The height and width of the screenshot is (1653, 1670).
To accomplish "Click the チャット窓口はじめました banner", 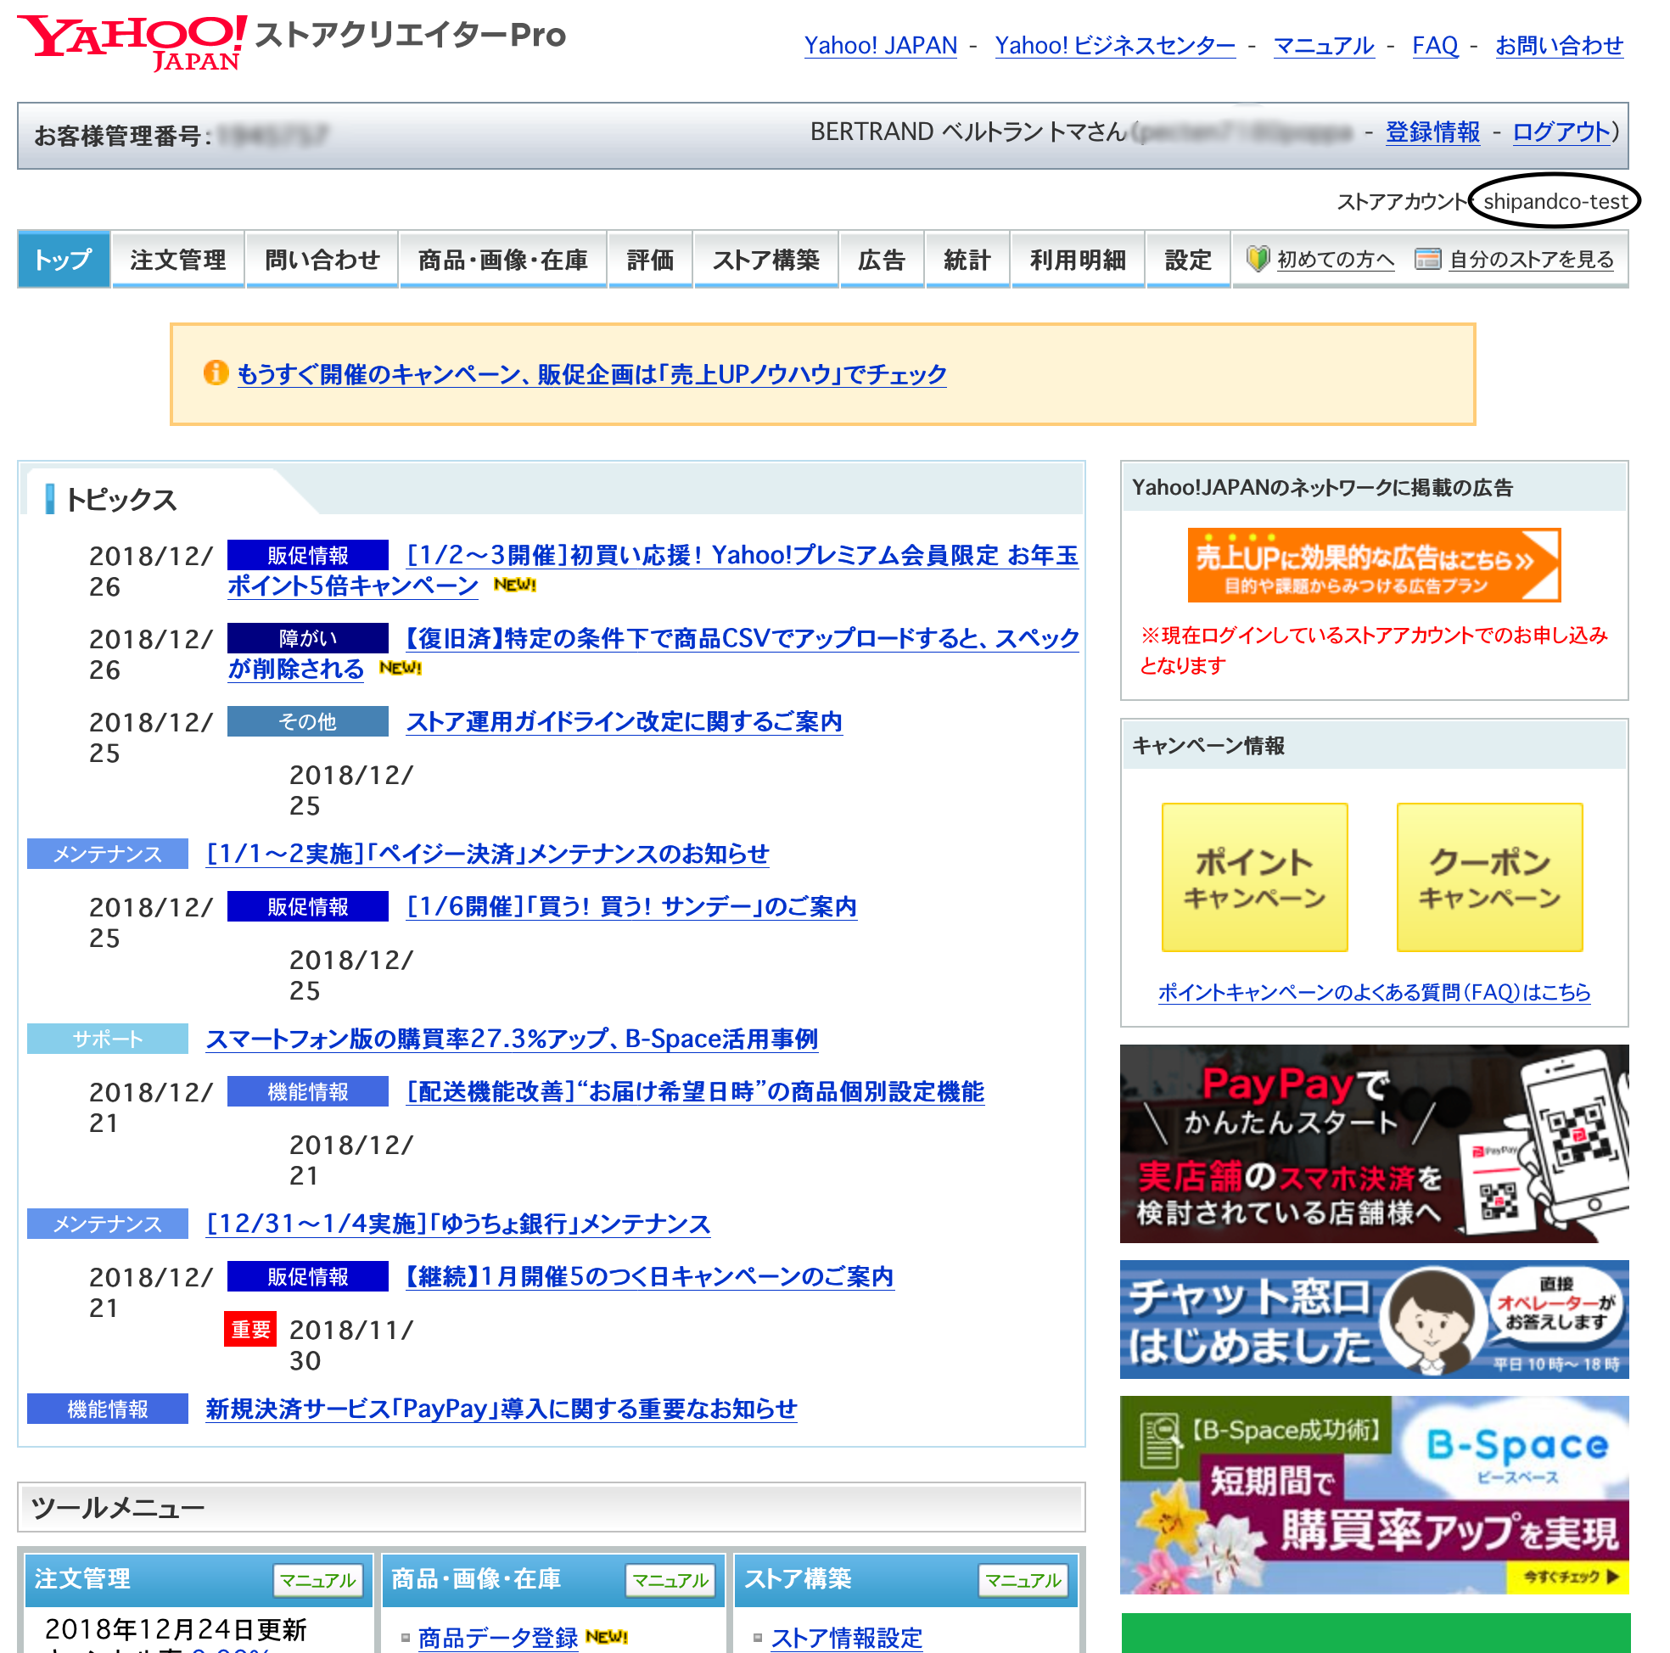I will tap(1375, 1320).
